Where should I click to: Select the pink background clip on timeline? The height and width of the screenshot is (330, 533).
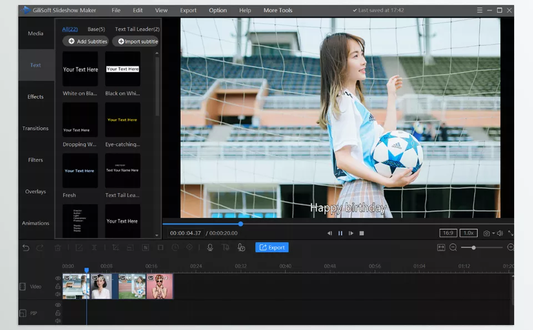159,287
